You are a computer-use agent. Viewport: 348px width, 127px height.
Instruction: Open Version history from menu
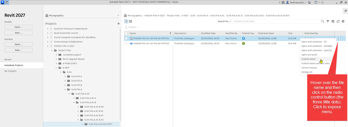[309, 68]
